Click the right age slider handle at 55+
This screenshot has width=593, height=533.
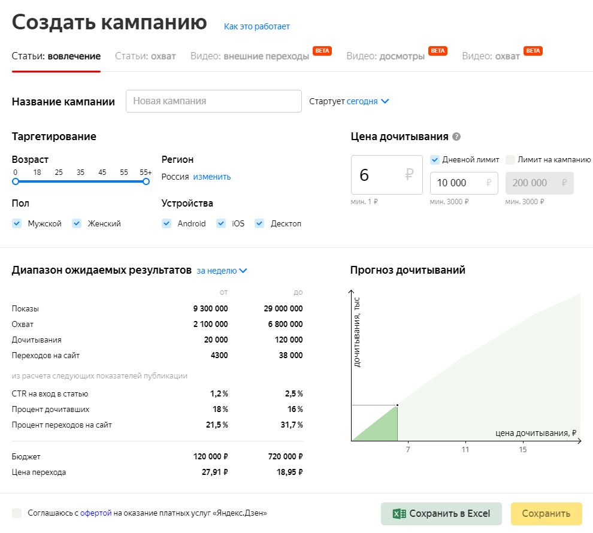[146, 181]
